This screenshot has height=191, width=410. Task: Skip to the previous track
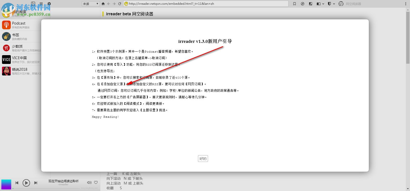tap(17, 183)
